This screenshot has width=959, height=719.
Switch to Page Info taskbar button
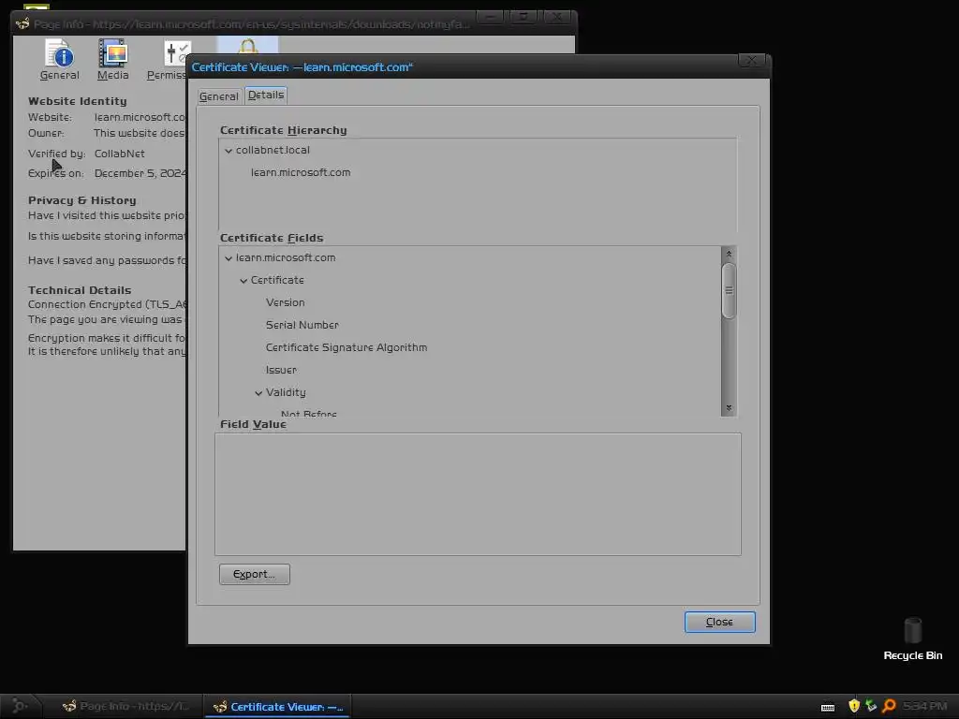click(x=126, y=706)
